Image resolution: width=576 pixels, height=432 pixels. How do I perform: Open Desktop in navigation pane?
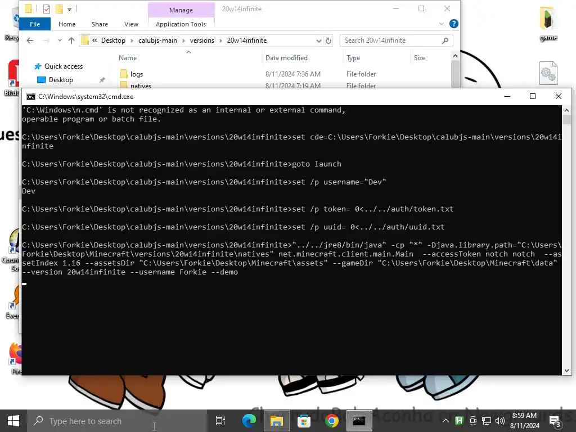61,80
